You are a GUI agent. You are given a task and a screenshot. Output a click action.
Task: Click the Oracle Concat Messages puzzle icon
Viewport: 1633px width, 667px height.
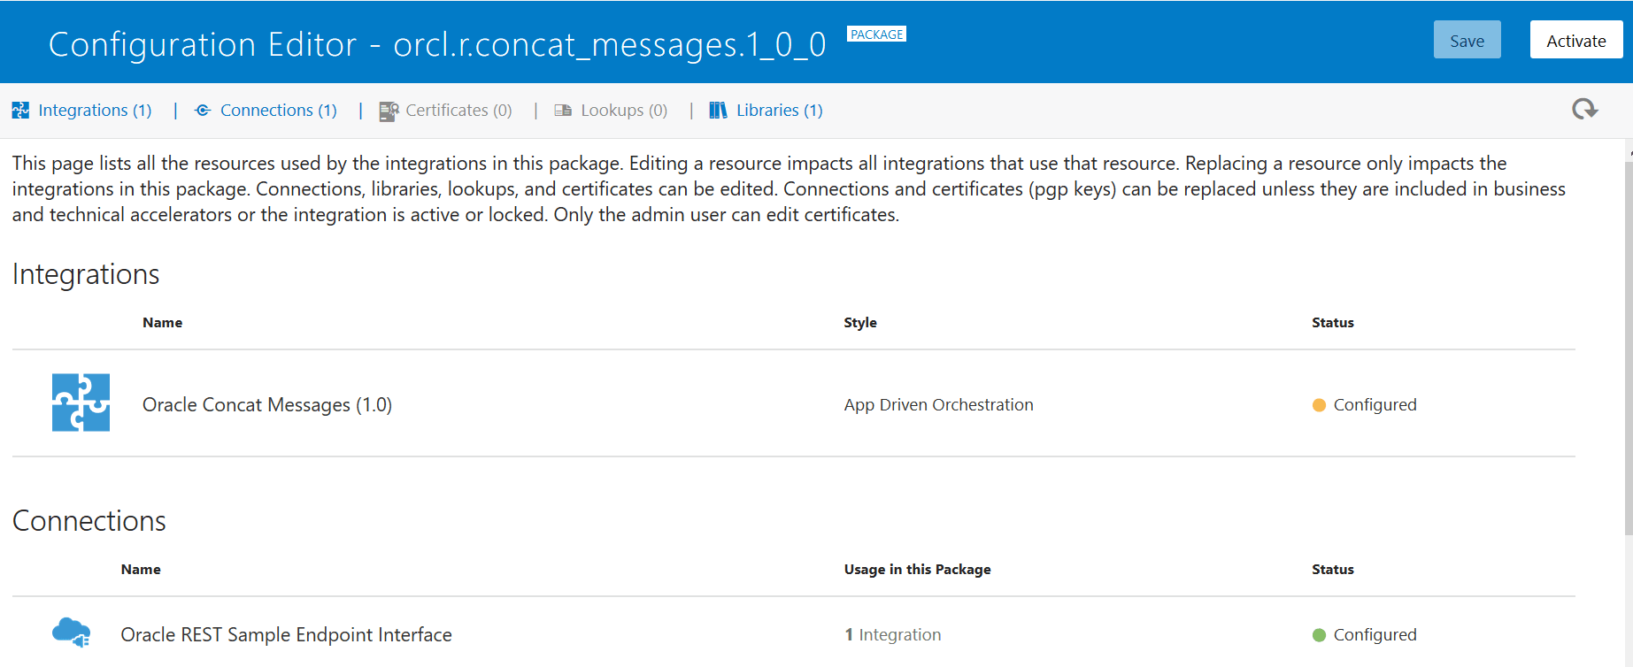pyautogui.click(x=81, y=402)
